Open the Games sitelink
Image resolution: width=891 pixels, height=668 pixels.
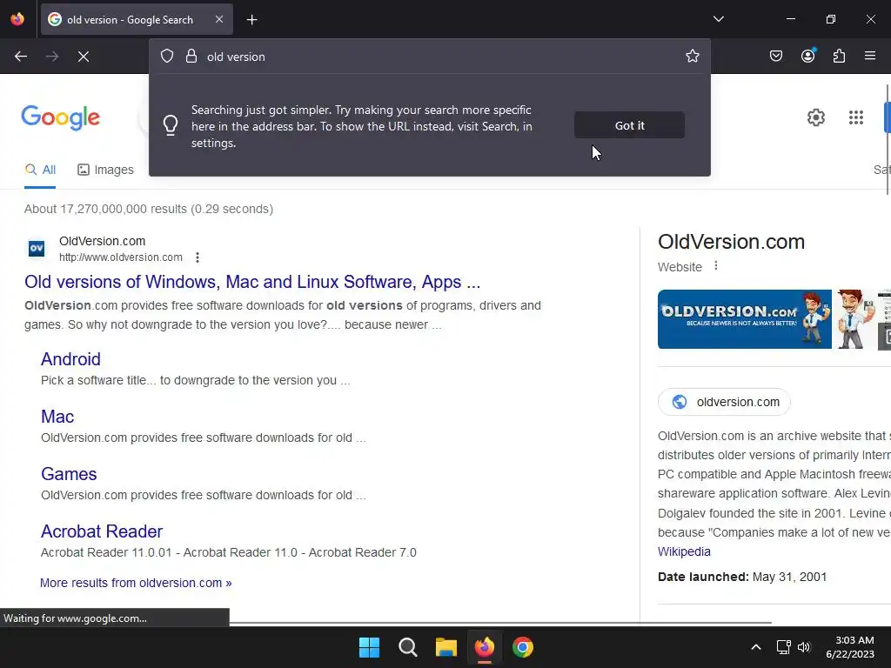tap(69, 474)
